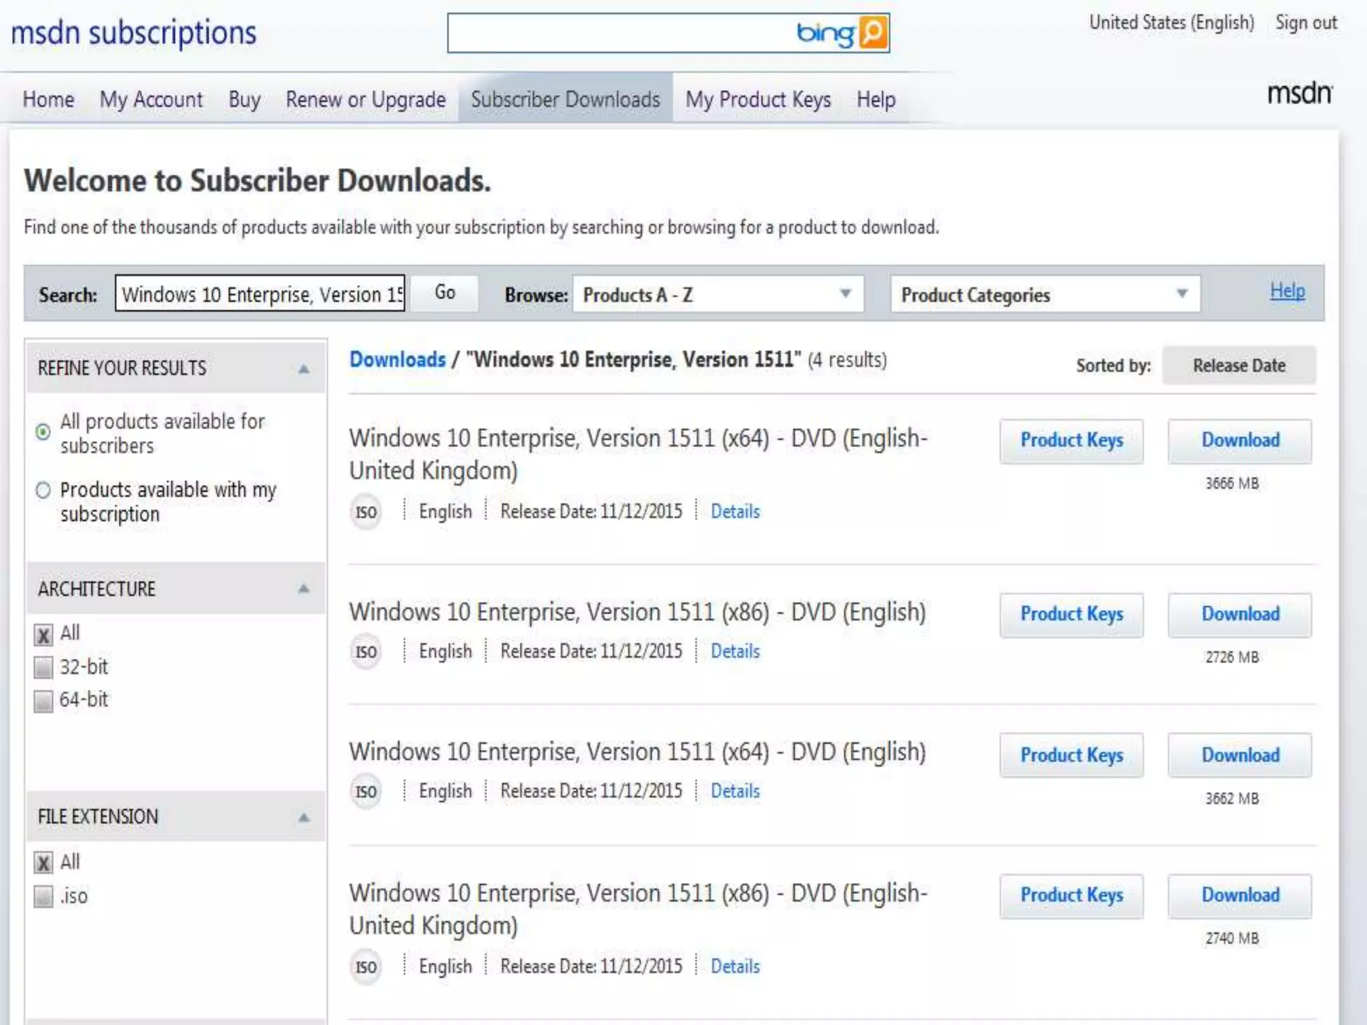Toggle the File Extension All checkbox
Image resolution: width=1367 pixels, height=1025 pixels.
coord(43,863)
